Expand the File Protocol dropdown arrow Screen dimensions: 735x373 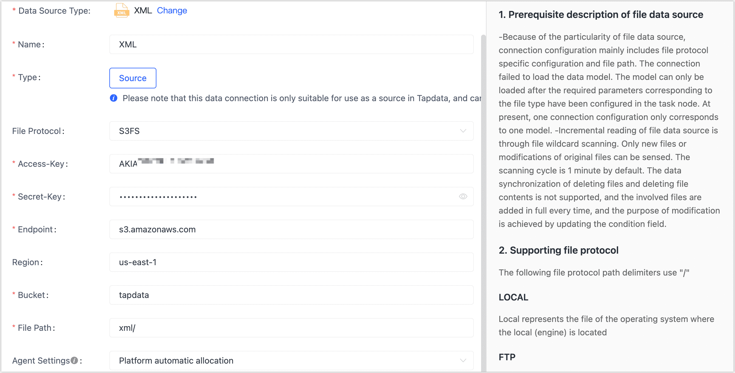(x=463, y=131)
